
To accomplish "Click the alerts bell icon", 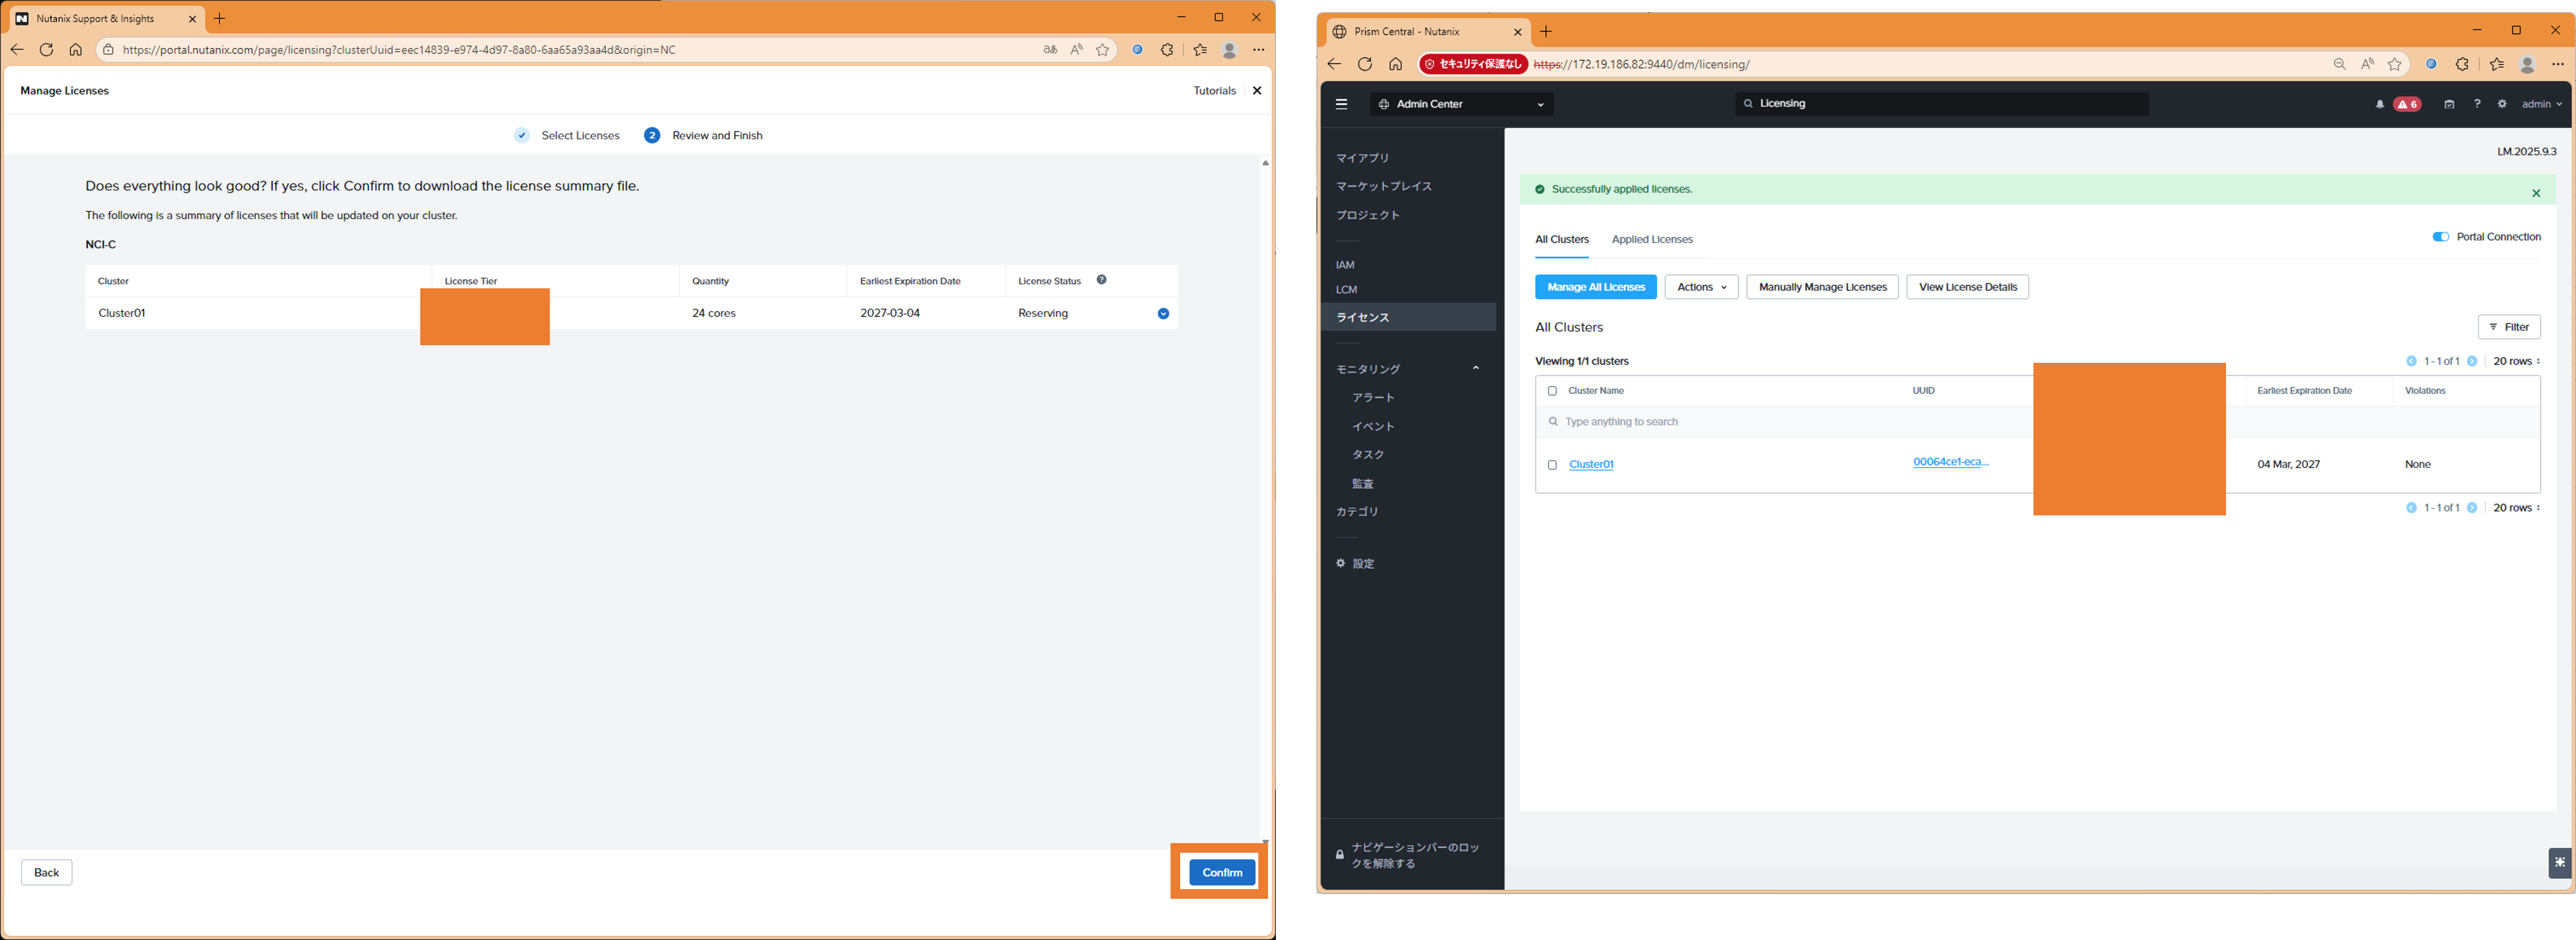I will (2380, 104).
